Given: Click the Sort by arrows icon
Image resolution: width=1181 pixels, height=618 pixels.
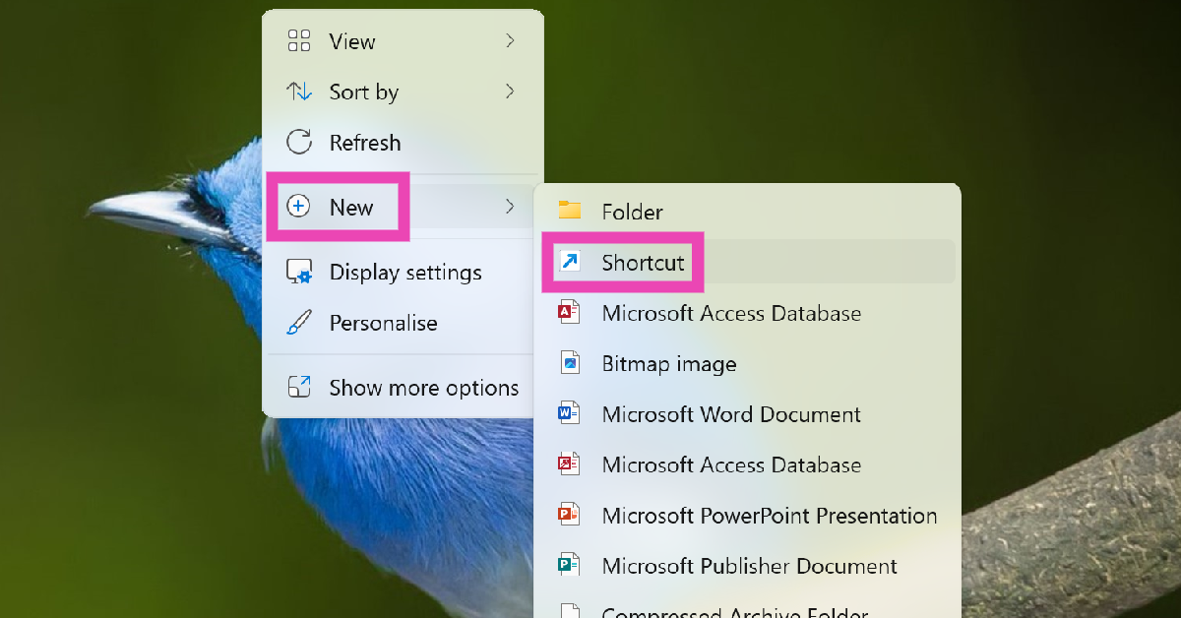Looking at the screenshot, I should pyautogui.click(x=298, y=93).
